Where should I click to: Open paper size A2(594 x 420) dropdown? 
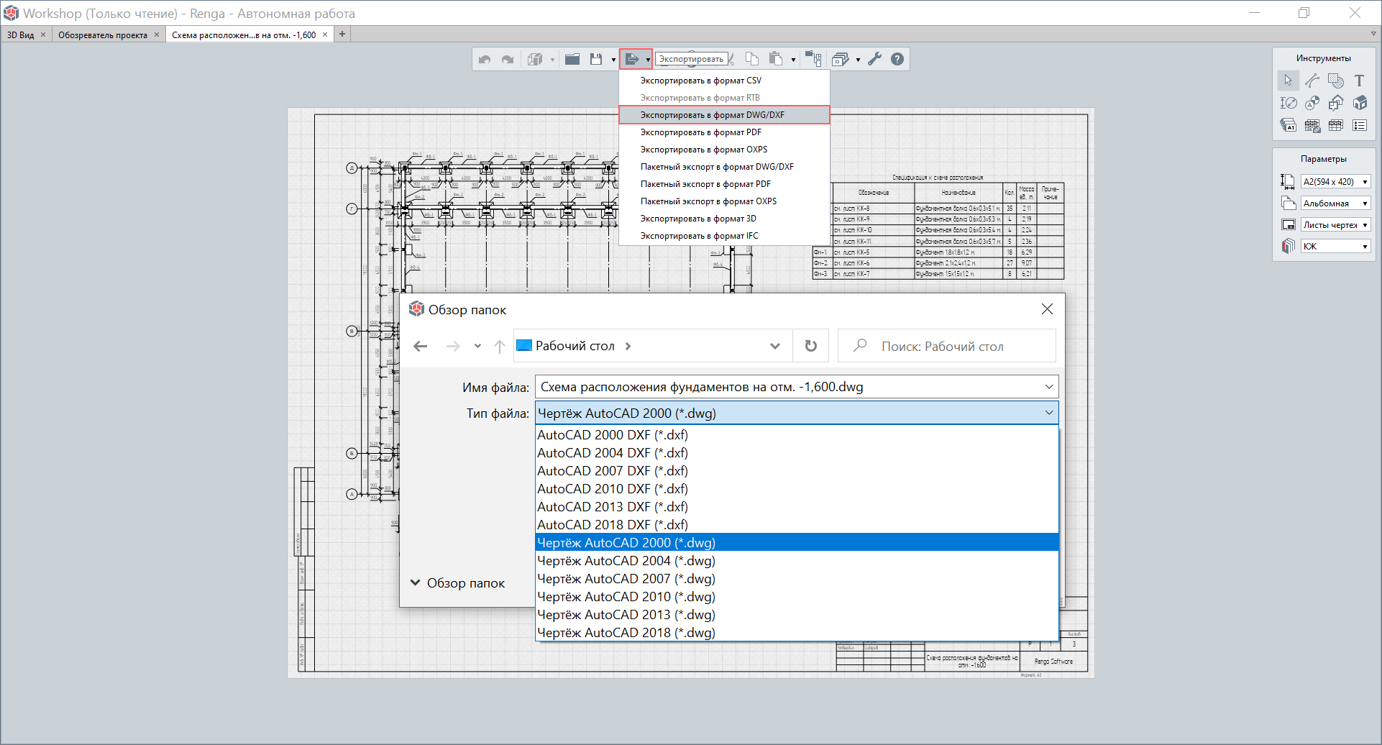point(1336,182)
